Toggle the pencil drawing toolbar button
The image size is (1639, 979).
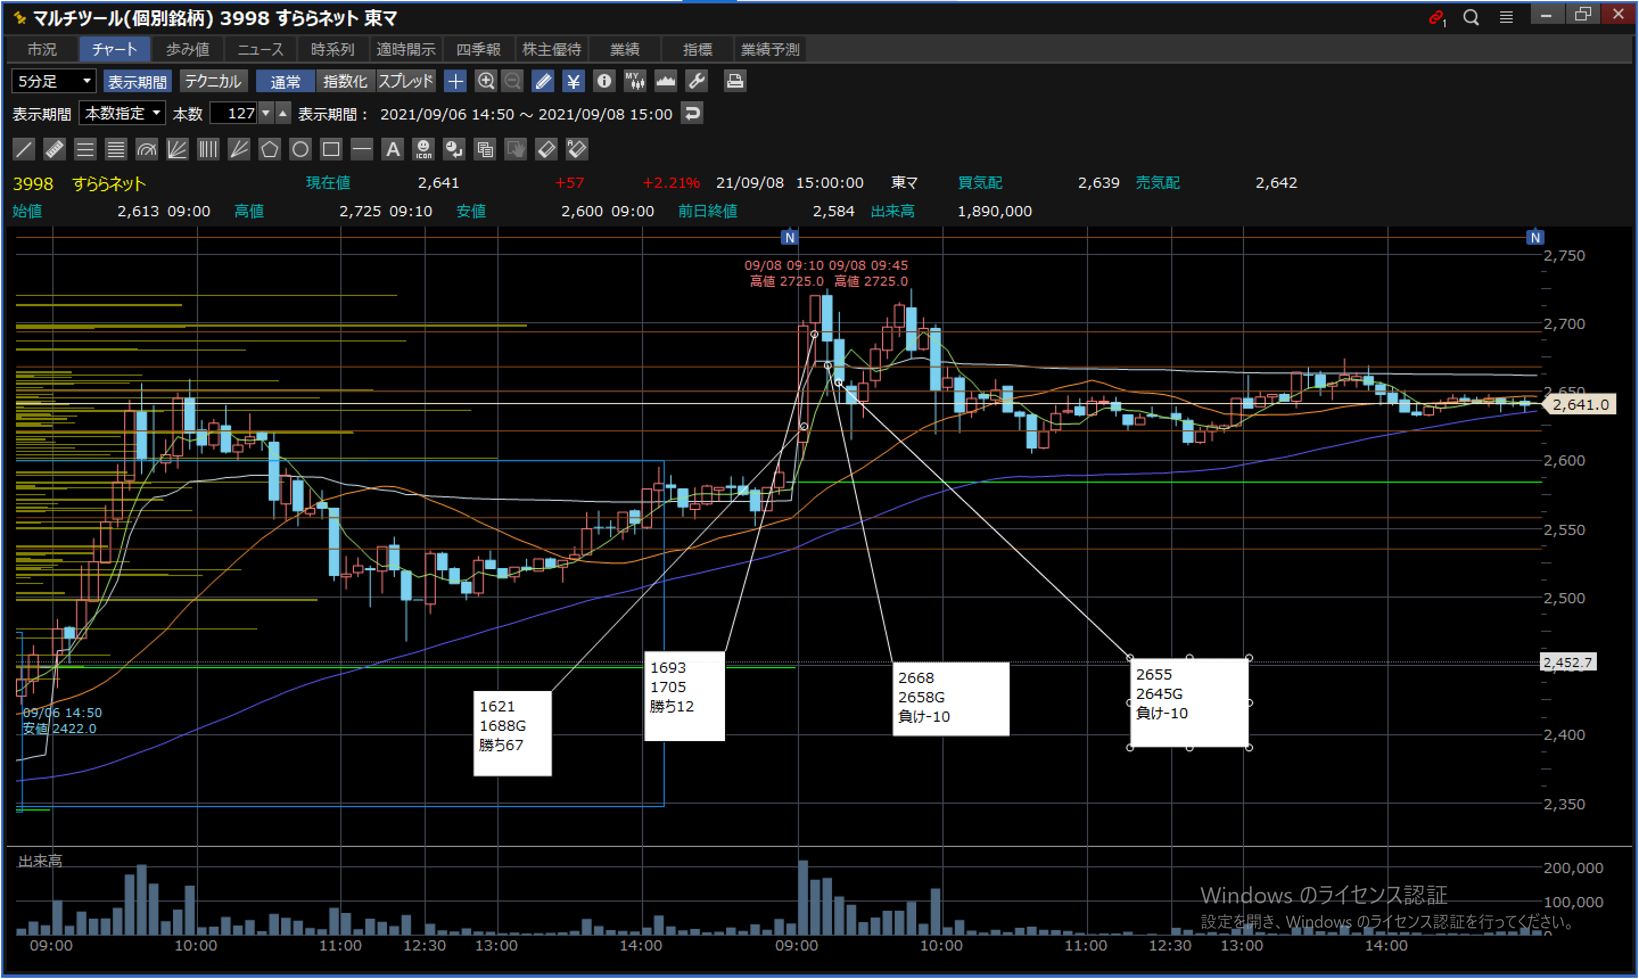coord(543,81)
